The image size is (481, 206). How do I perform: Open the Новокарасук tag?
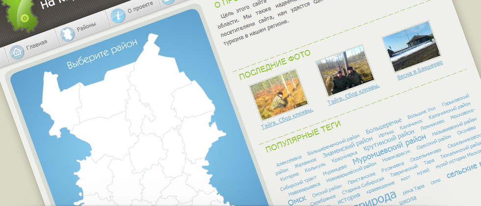point(396,156)
